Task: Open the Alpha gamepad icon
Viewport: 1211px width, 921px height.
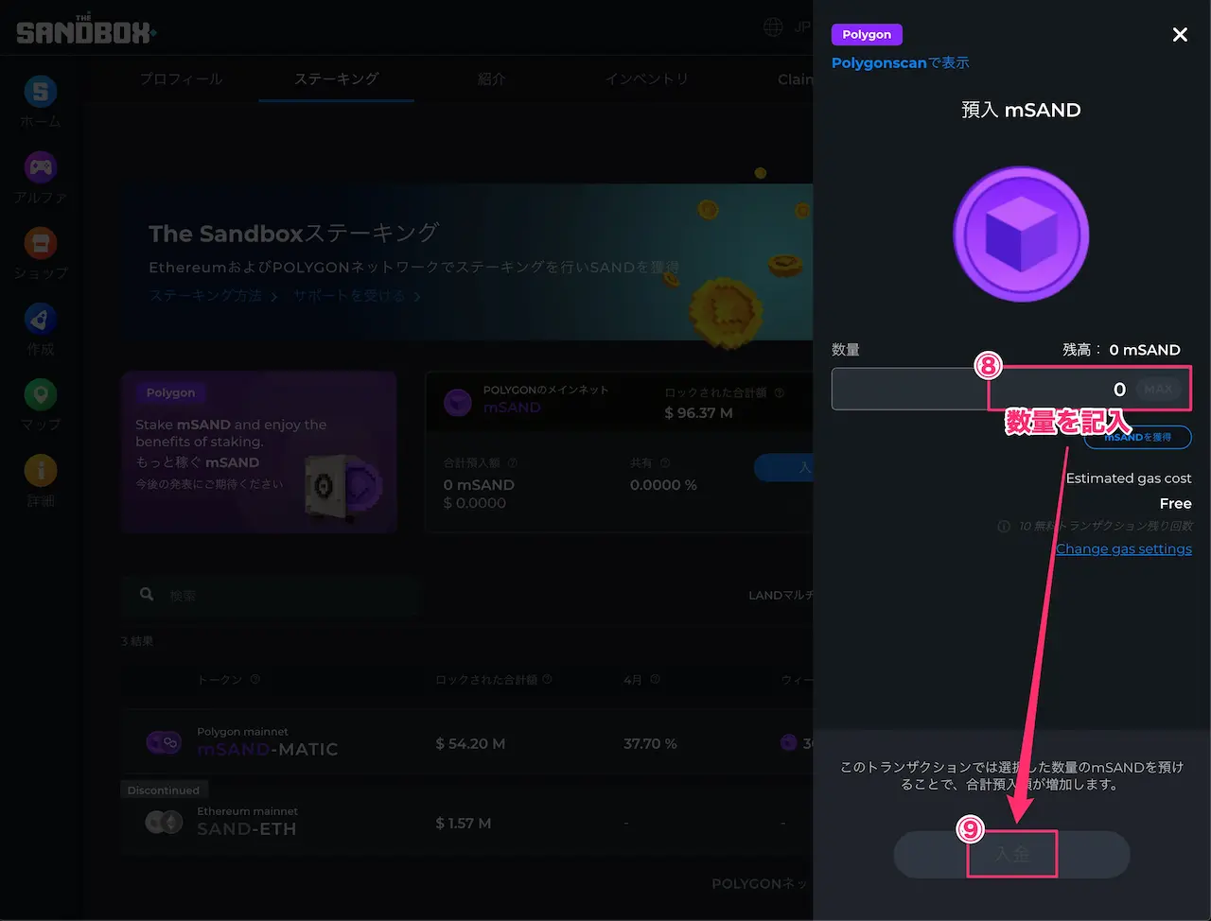Action: point(40,167)
